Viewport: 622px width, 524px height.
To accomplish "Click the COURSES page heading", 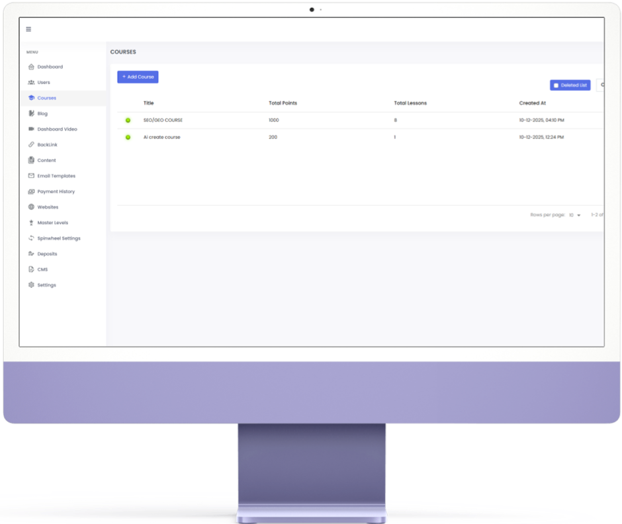I will tap(123, 52).
